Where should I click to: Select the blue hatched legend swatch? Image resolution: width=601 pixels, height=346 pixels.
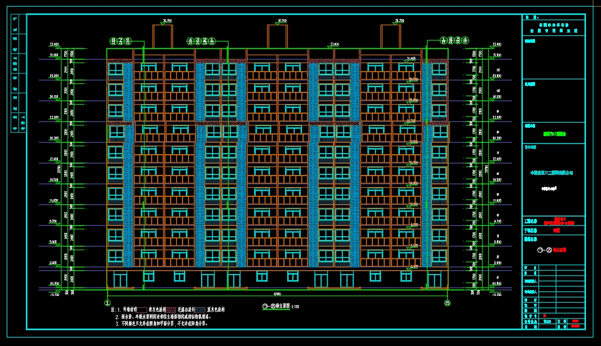pyautogui.click(x=199, y=310)
